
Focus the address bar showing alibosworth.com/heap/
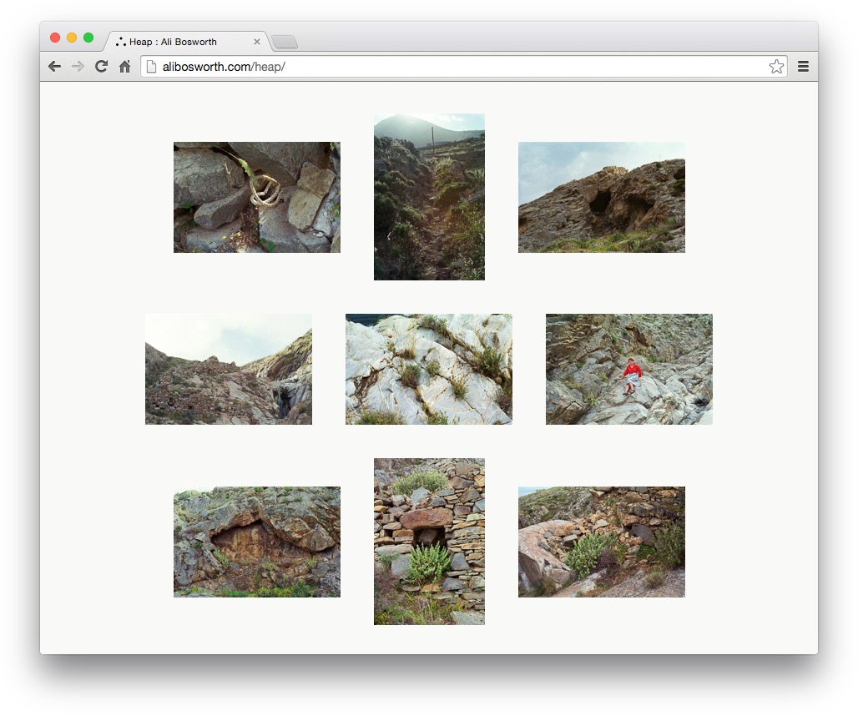tap(464, 67)
